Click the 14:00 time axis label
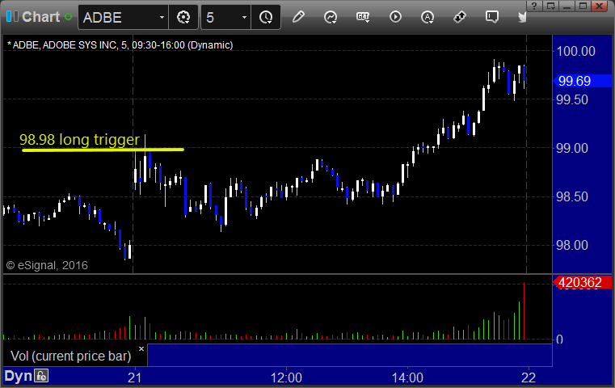Screen dimensions: 615x388 (407, 377)
